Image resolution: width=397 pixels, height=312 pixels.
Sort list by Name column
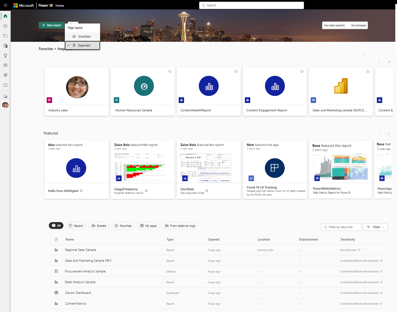(70, 240)
